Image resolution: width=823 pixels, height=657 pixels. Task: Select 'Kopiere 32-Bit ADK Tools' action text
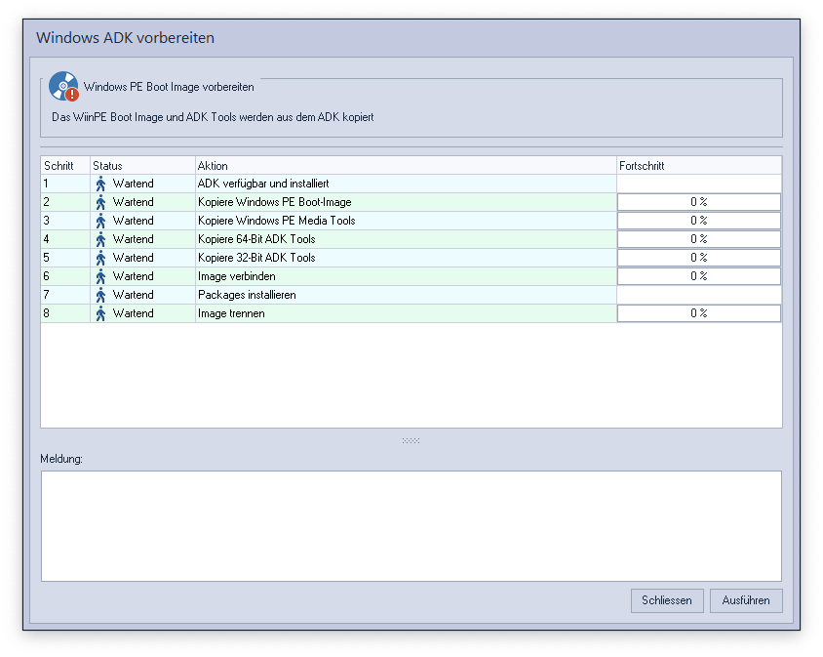pos(256,258)
